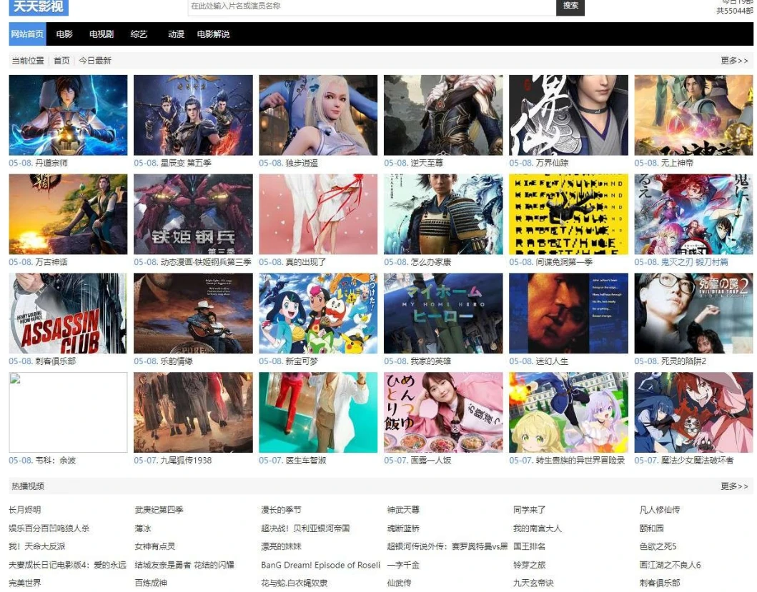Click the 搜索 search button

(570, 6)
